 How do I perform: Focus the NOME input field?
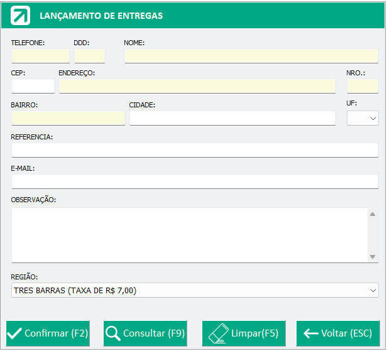251,56
